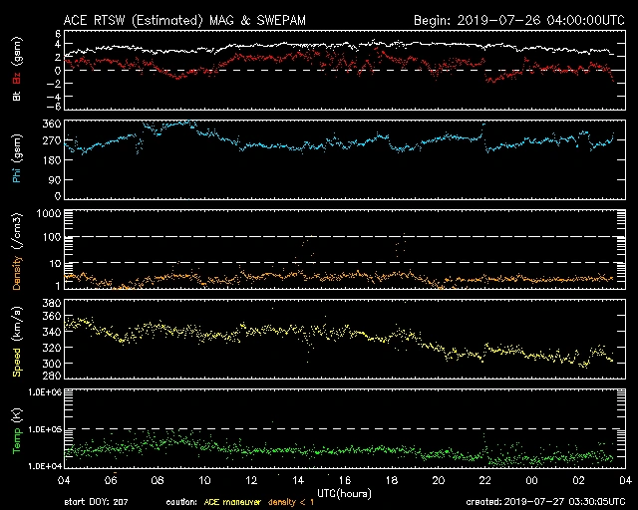Click the 'ACE maneuver' caution legend
The height and width of the screenshot is (510, 638).
[232, 502]
